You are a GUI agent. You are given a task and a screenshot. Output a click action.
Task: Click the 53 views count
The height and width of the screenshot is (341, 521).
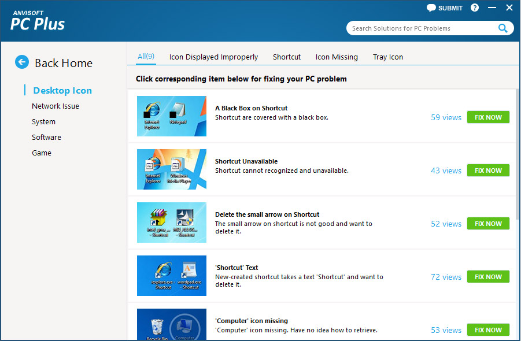point(446,329)
